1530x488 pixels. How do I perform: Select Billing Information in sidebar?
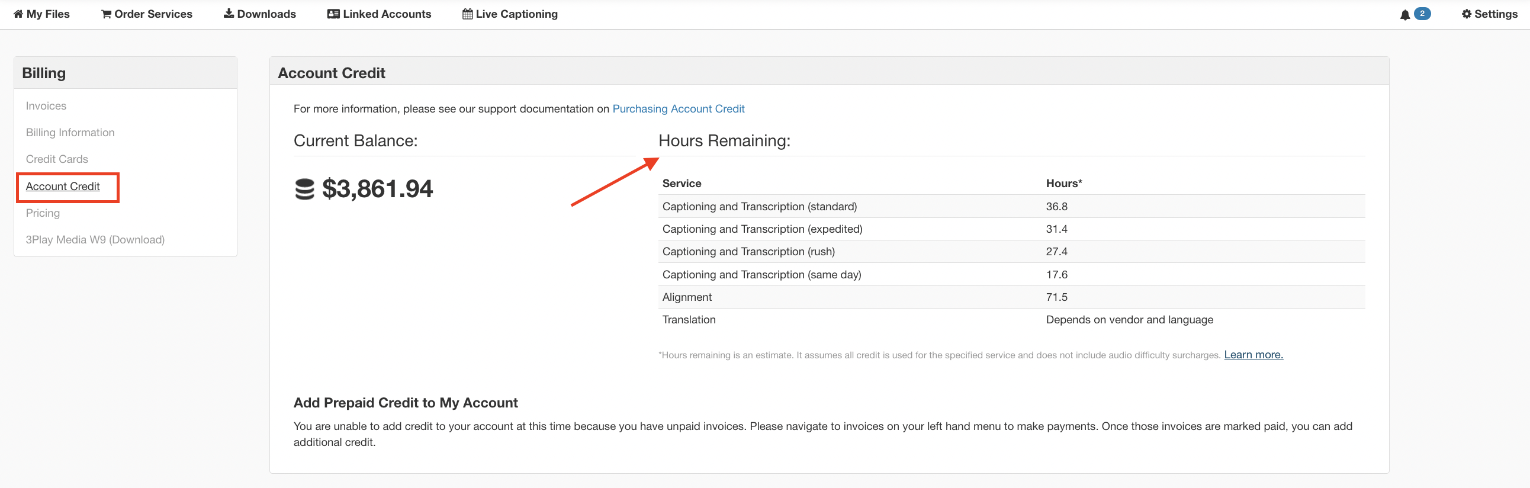[70, 133]
